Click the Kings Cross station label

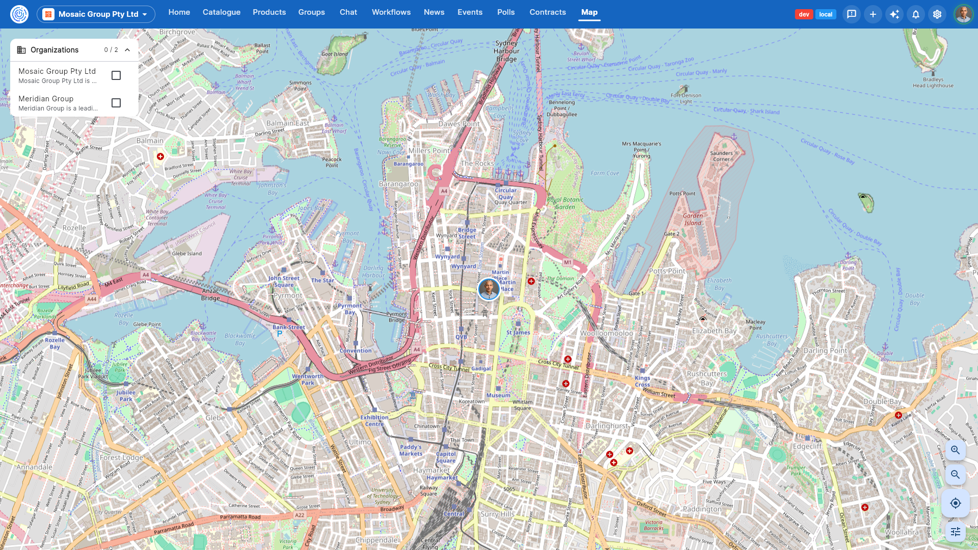coord(642,381)
